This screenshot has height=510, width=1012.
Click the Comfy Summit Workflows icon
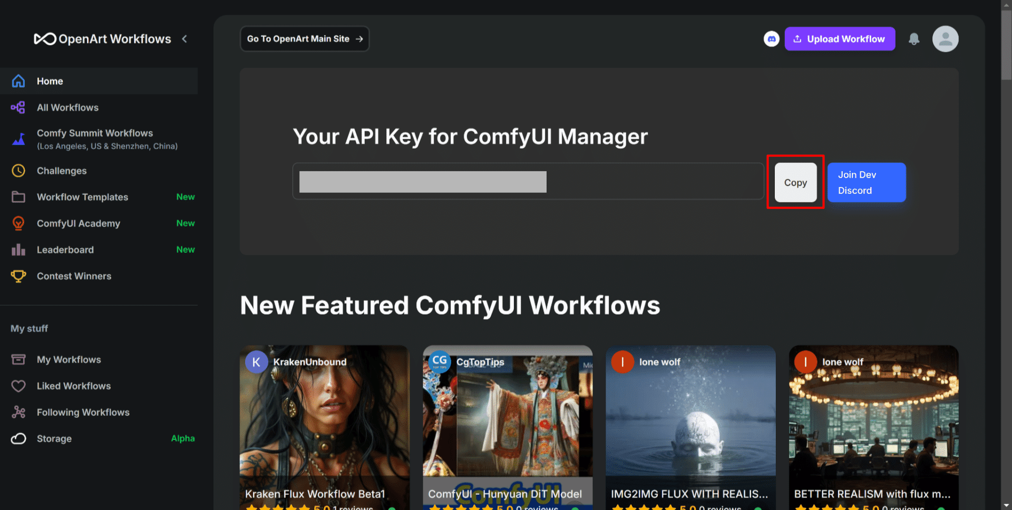coord(18,139)
